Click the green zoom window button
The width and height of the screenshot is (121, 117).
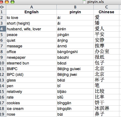(x=13, y=2)
